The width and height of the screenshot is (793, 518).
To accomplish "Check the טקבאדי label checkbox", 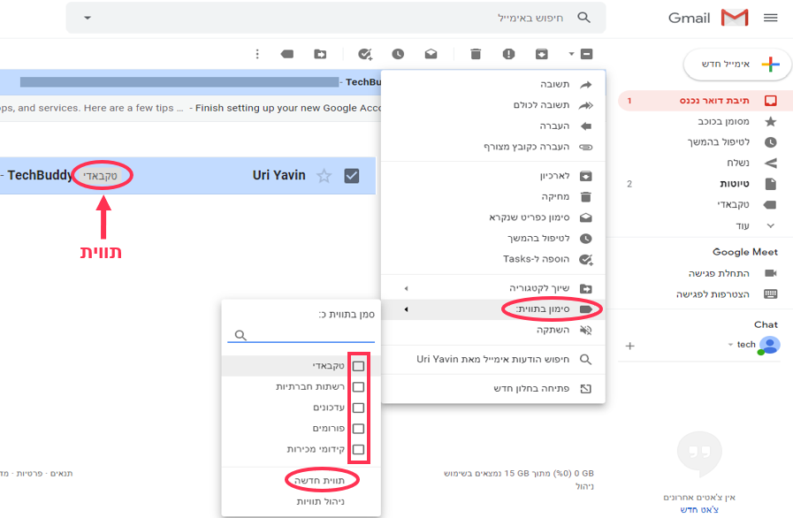I will (x=359, y=366).
